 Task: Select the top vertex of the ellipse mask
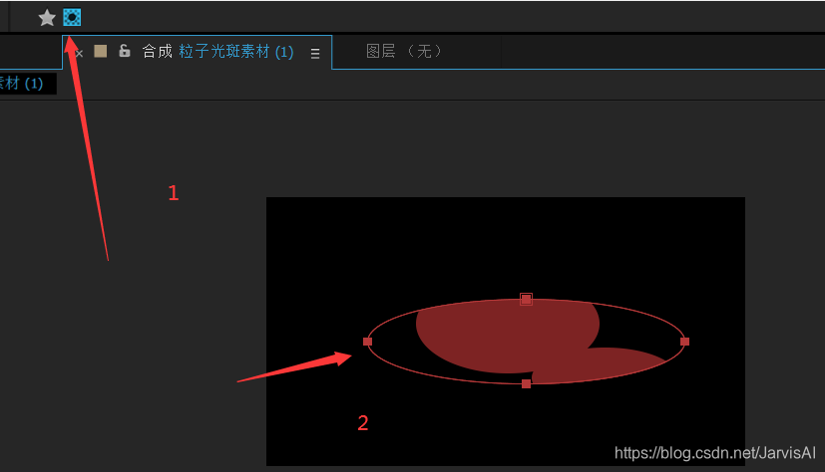[526, 300]
